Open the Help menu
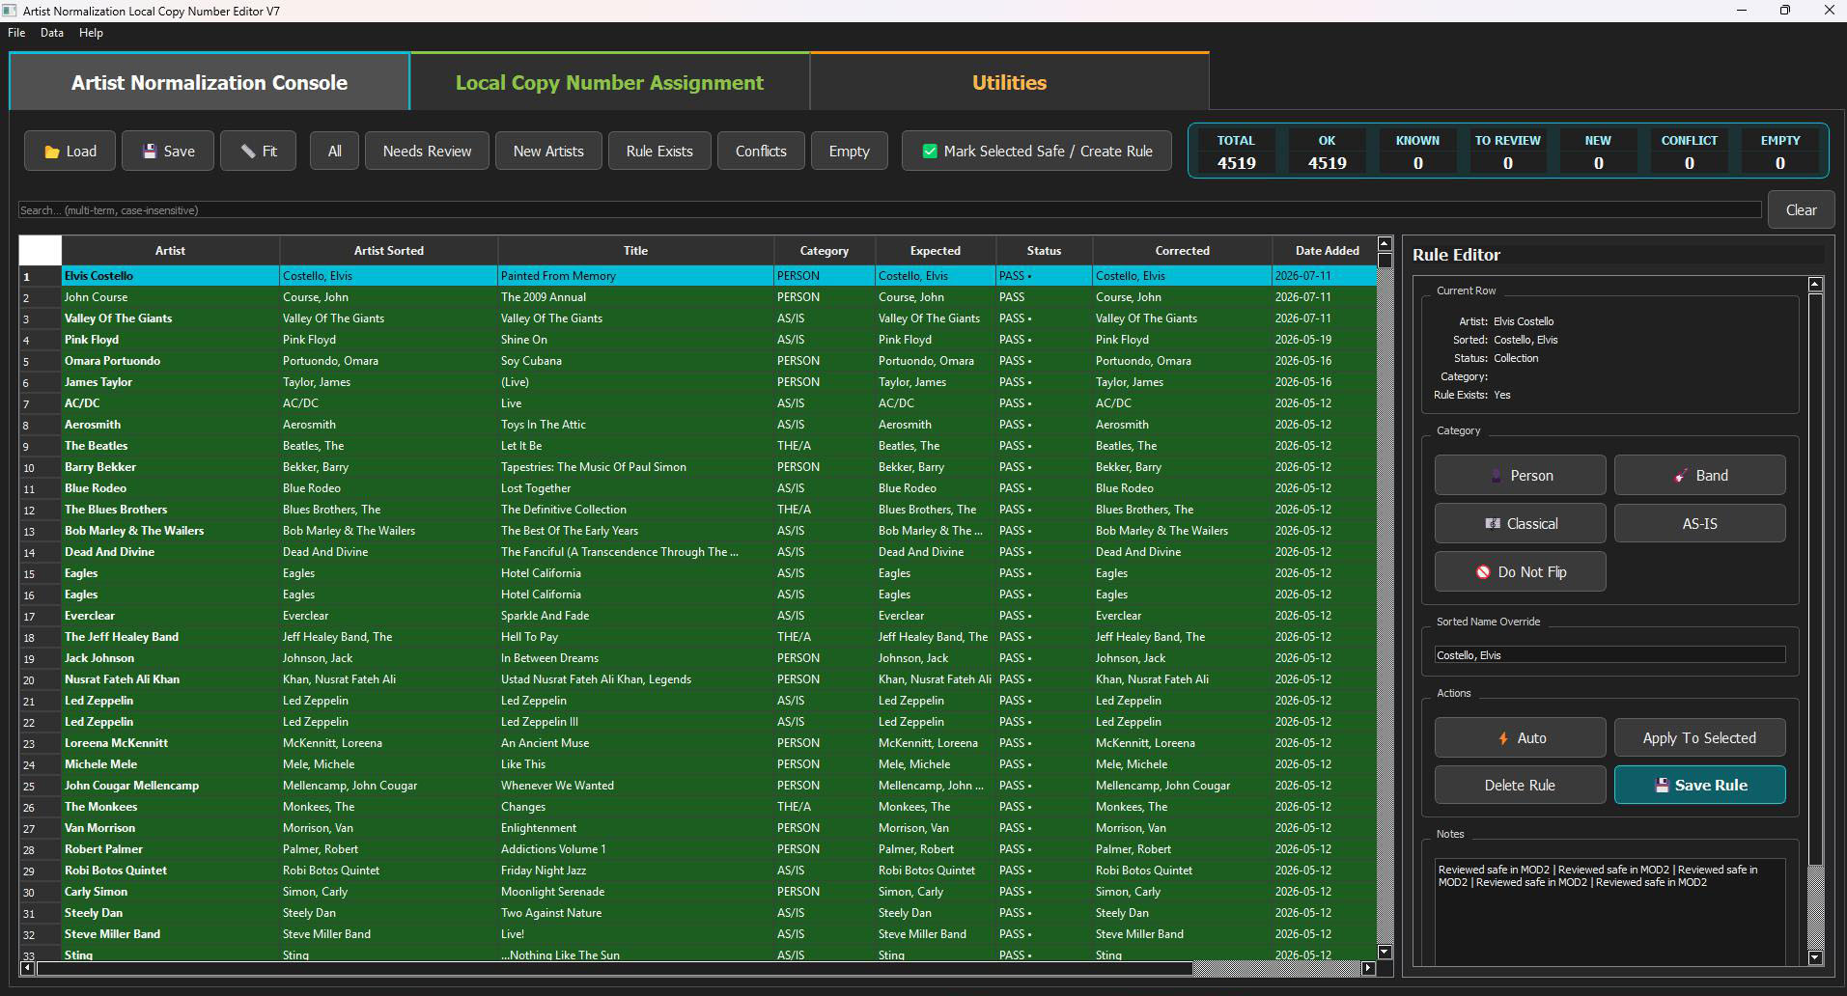1847x996 pixels. [91, 33]
